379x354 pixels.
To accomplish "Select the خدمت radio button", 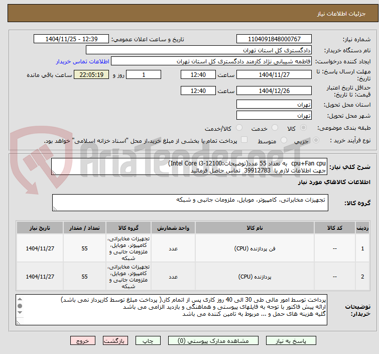I will tap(275, 128).
